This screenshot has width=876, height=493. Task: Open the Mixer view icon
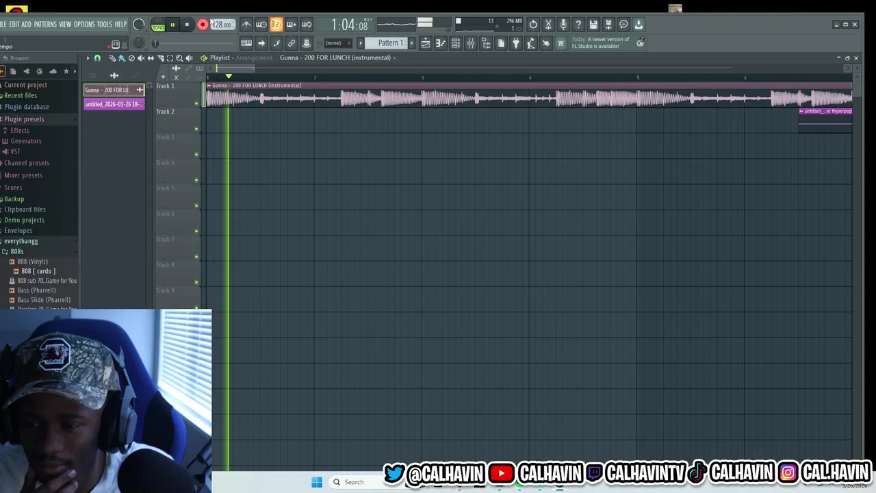coord(470,43)
